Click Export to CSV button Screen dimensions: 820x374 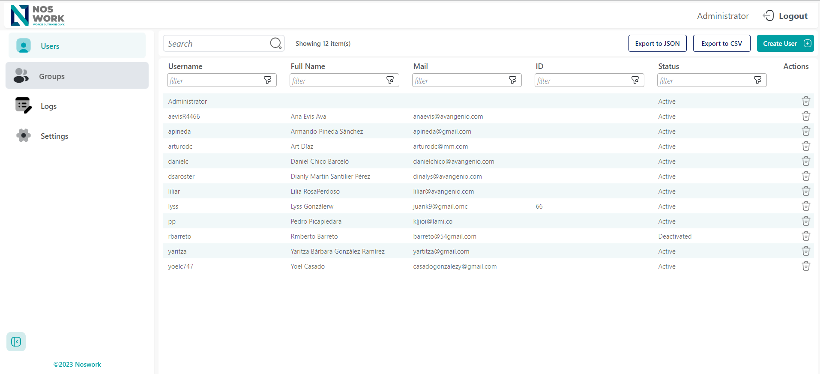click(x=721, y=43)
